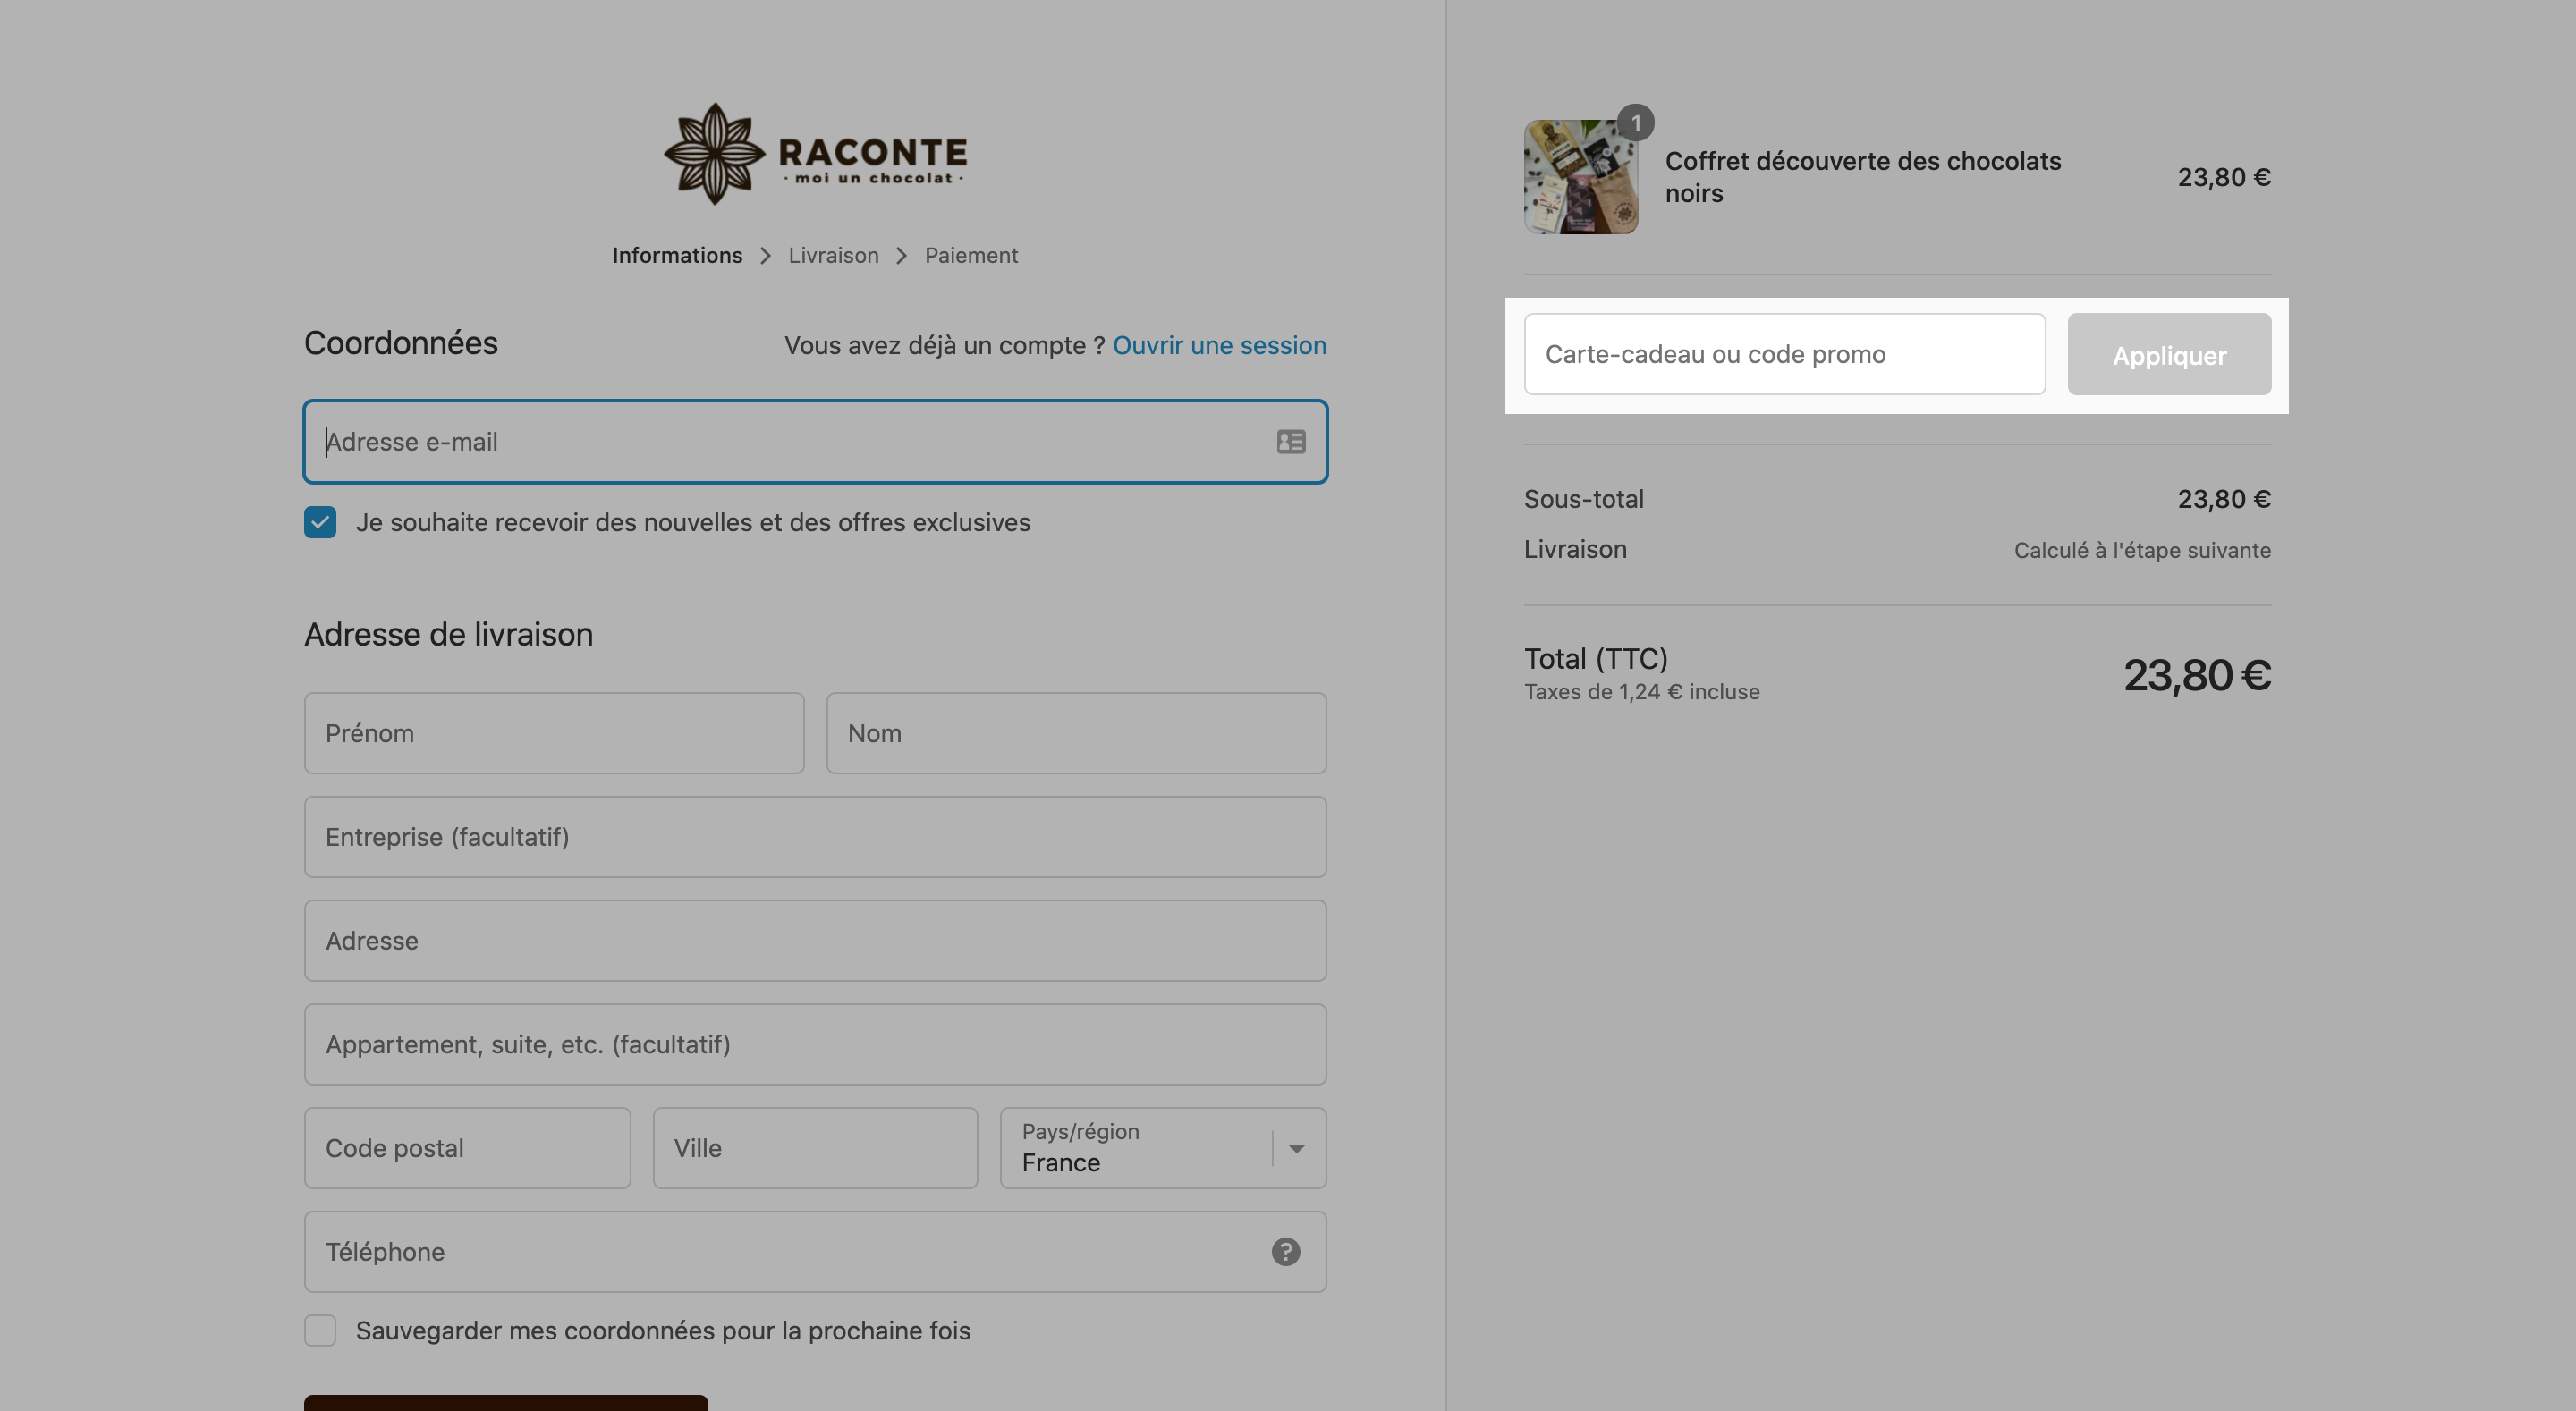Screen dimensions: 2576x1411
Task: Uncheck the newsletter offers checkbox
Action: click(x=320, y=522)
